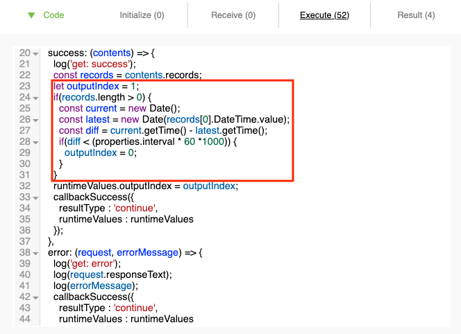Screen dimensions: 461x334
Task: Click the 'get: success' string
Action: tap(100, 64)
